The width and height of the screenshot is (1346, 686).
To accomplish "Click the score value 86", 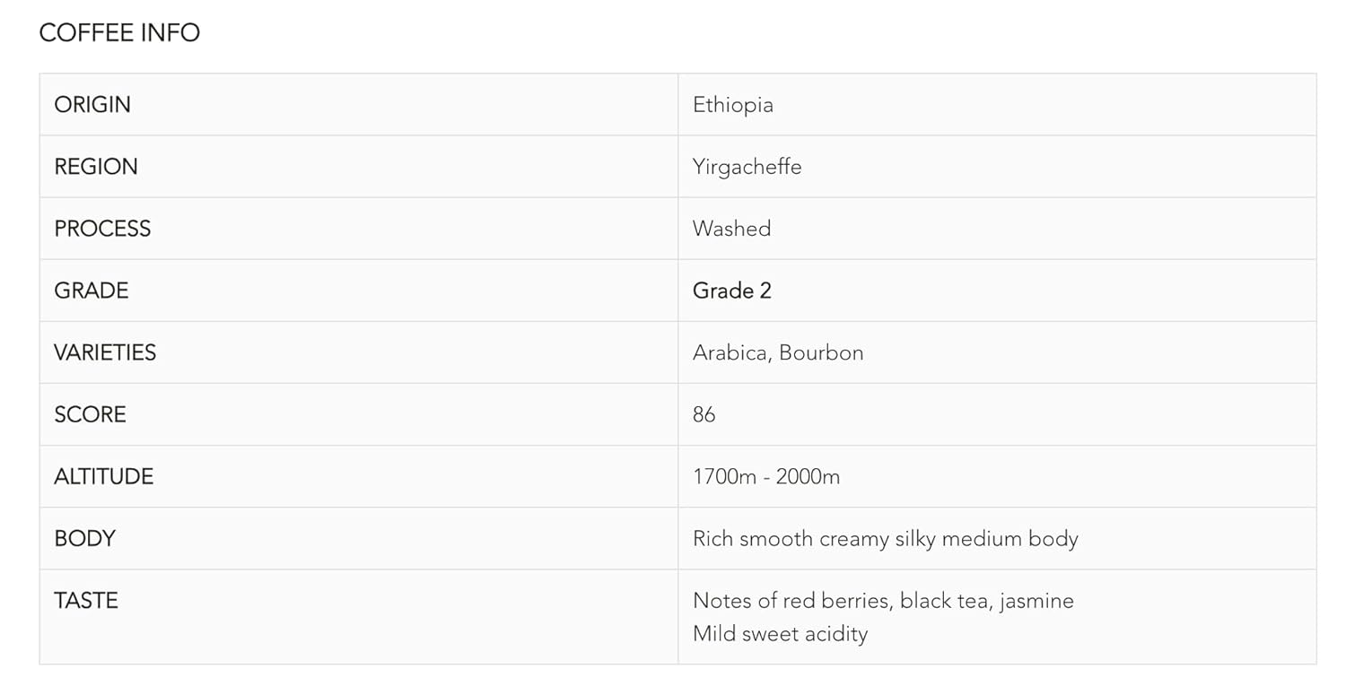I will (x=704, y=414).
